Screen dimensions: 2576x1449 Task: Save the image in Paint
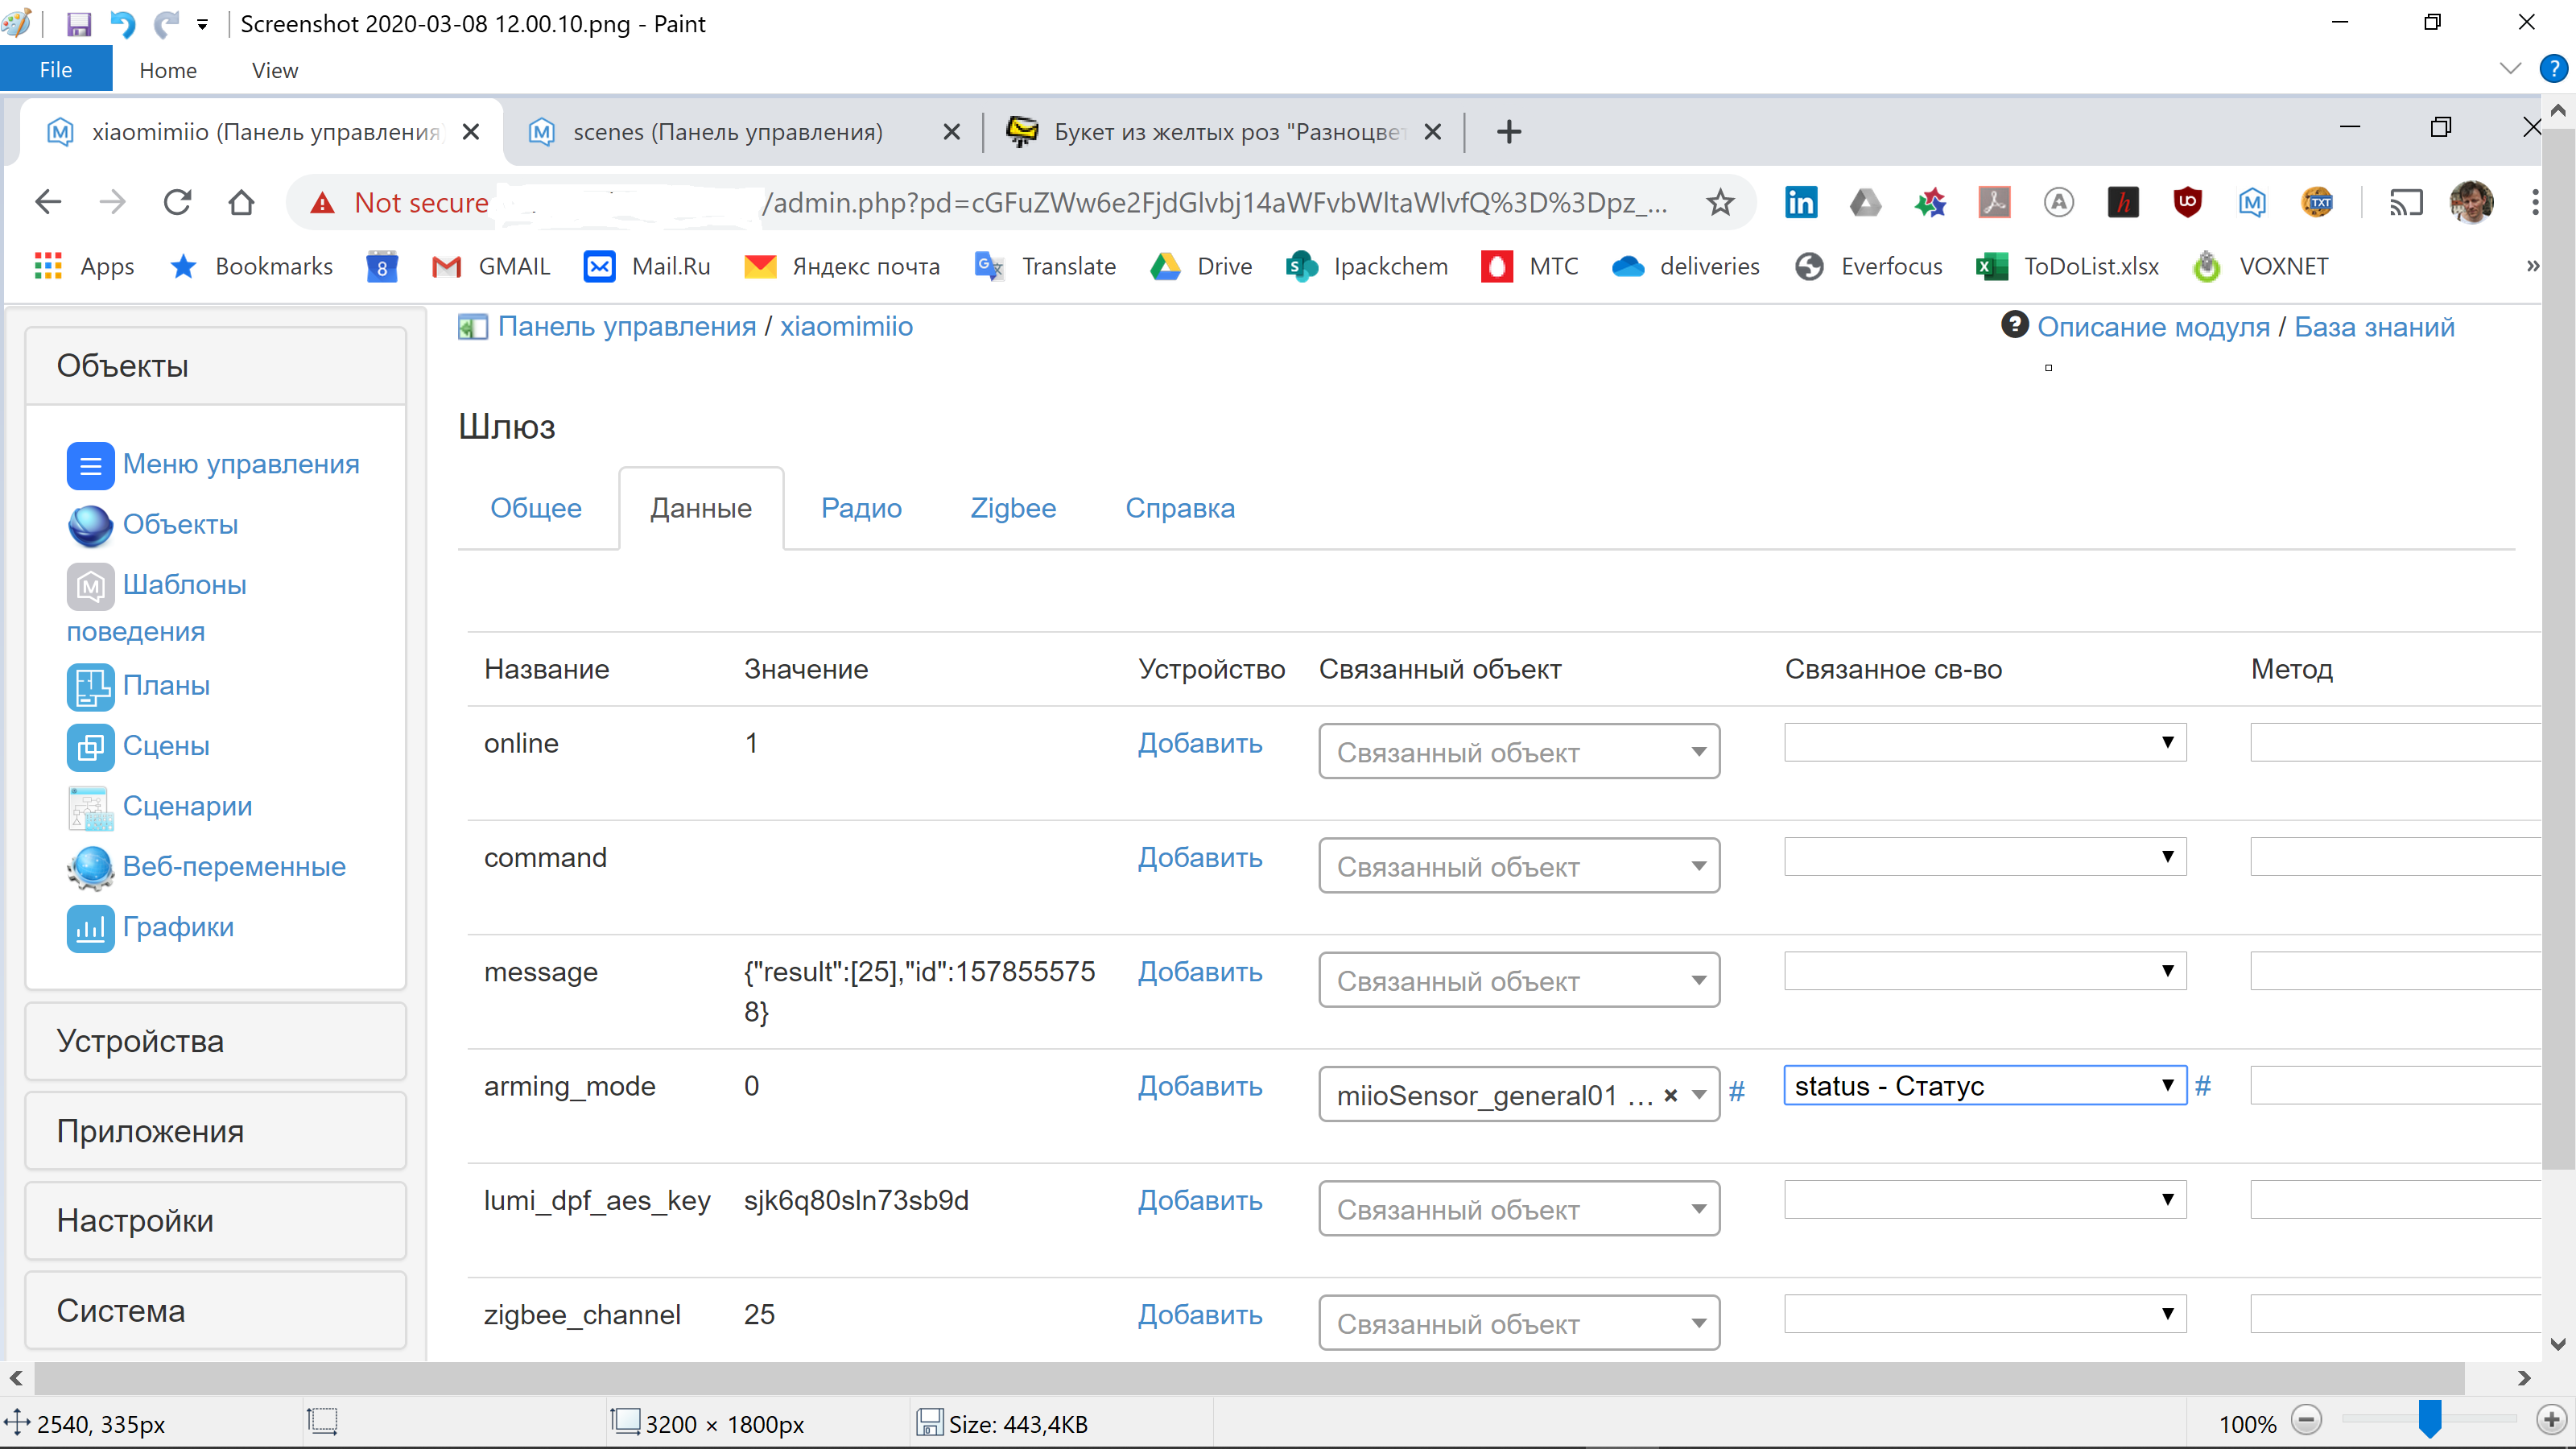[79, 23]
